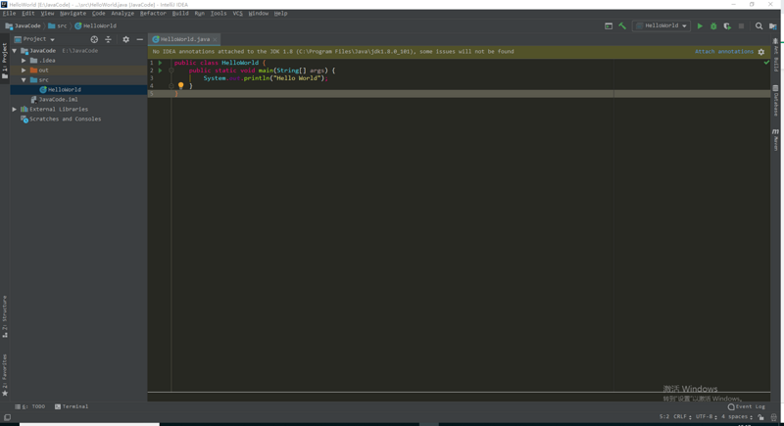Click the intention lightbulb in the editor
The height and width of the screenshot is (426, 784).
coord(181,86)
